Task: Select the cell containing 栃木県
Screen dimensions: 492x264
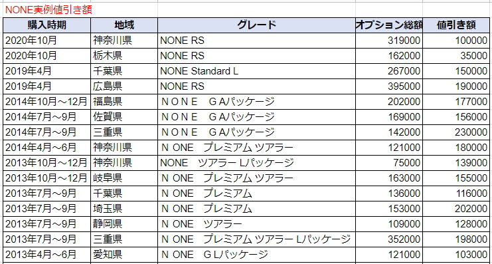Action: point(124,56)
